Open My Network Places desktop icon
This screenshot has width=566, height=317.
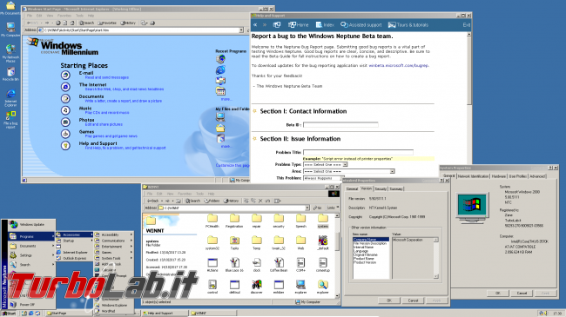point(10,53)
